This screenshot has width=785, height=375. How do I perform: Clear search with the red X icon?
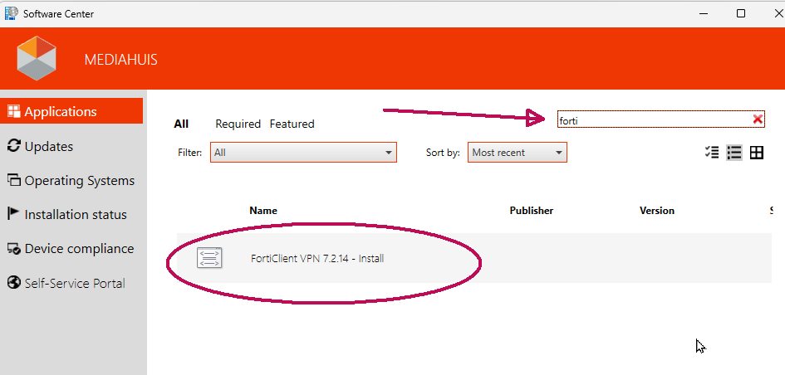pyautogui.click(x=757, y=119)
